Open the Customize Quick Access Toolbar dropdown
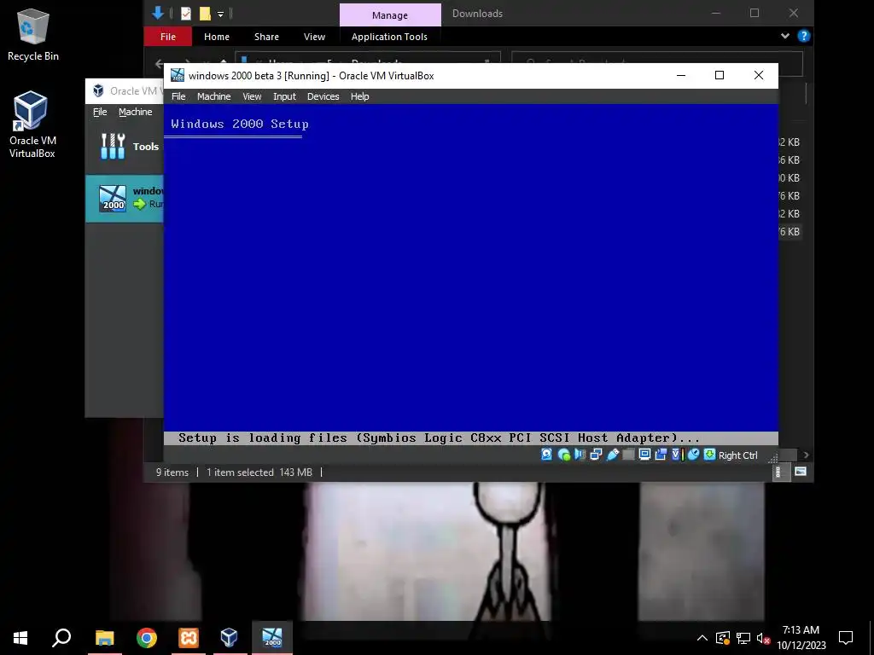874x655 pixels. (220, 14)
